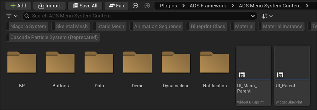This screenshot has width=317, height=110.
Task: Toggle Cascade Particle System (Deprecated) filter
Action: [53, 37]
